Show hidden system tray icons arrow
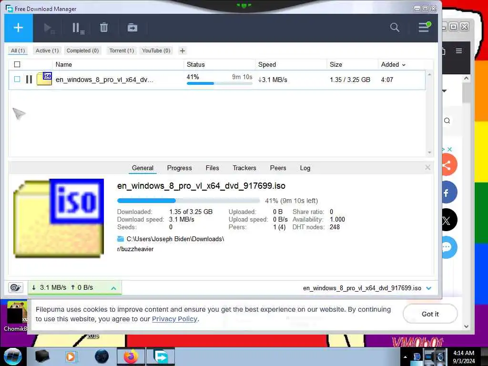 pyautogui.click(x=405, y=357)
